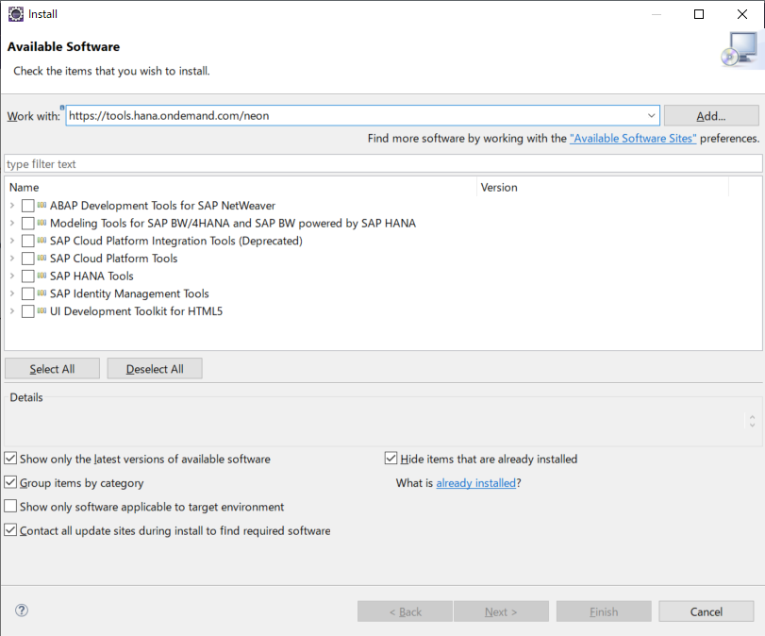The image size is (765, 636).
Task: Expand the Modeling Tools for SAP BW/4HANA node
Action: (12, 223)
